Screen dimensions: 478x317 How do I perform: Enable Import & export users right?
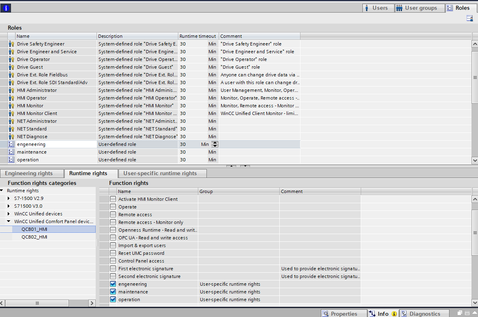[113, 245]
